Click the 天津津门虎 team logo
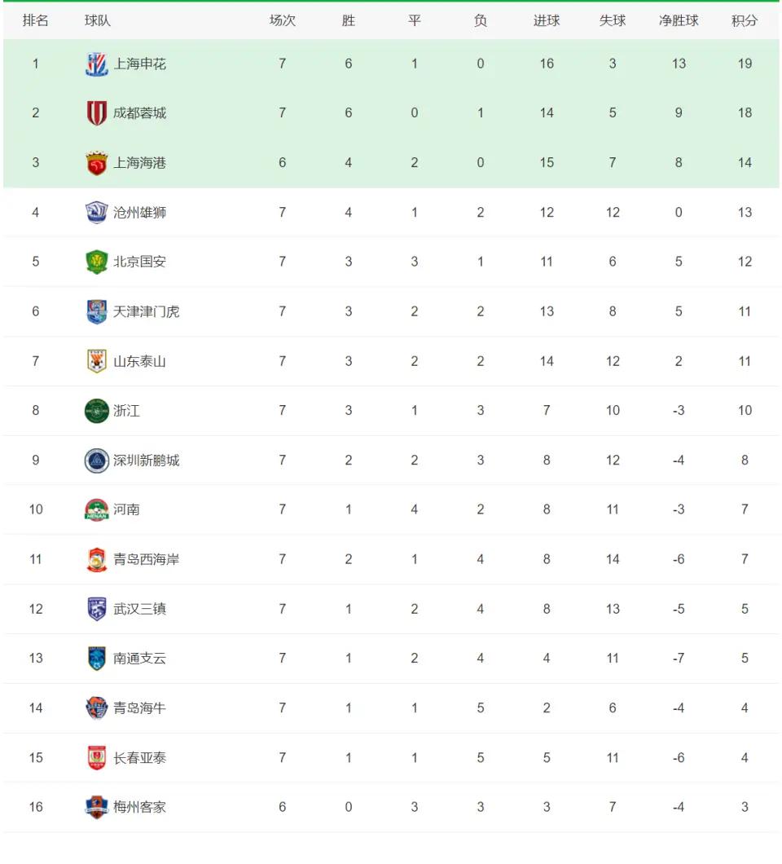Screen dimensions: 782x864 click(x=97, y=312)
